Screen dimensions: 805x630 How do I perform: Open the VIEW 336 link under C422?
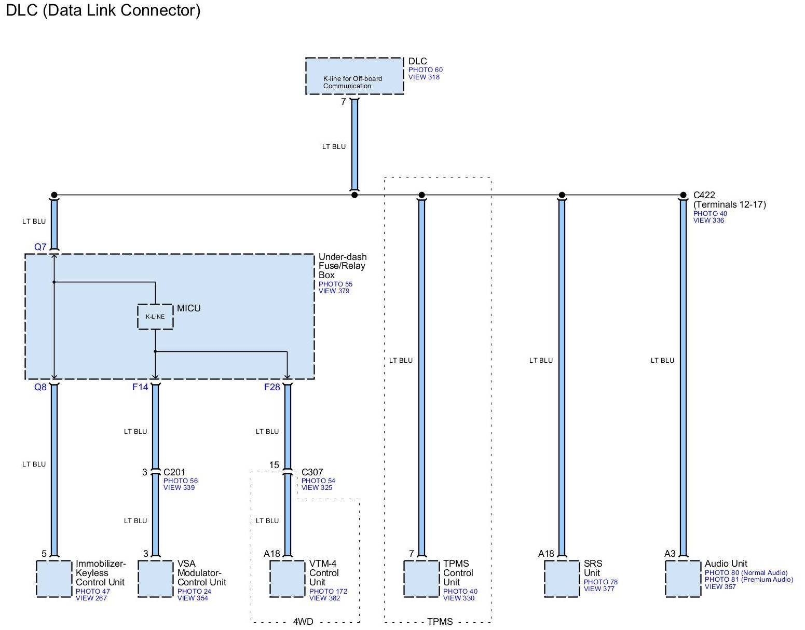pyautogui.click(x=708, y=221)
